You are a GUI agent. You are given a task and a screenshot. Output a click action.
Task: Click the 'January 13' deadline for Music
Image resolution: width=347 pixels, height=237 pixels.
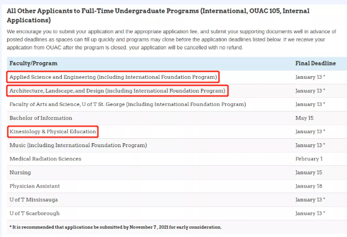pyautogui.click(x=310, y=145)
